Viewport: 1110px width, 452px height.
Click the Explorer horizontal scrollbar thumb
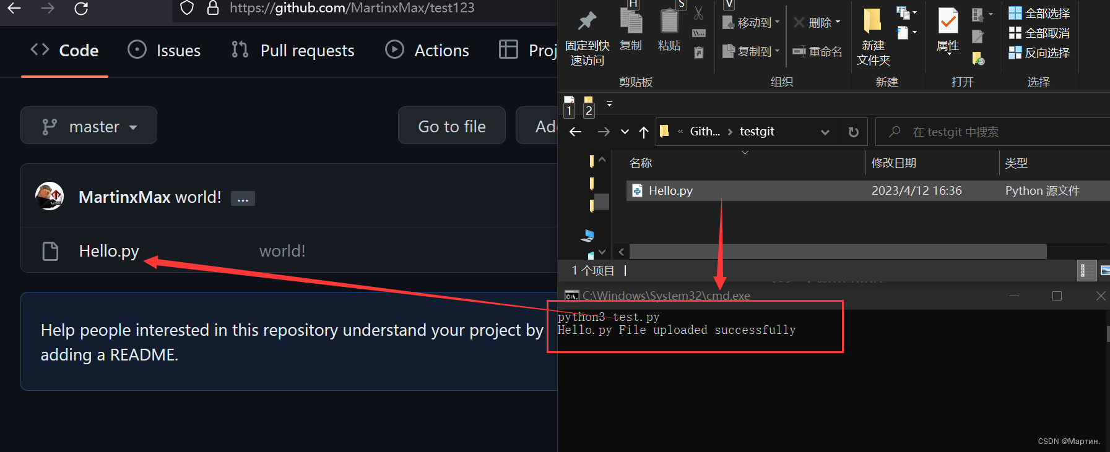[838, 252]
